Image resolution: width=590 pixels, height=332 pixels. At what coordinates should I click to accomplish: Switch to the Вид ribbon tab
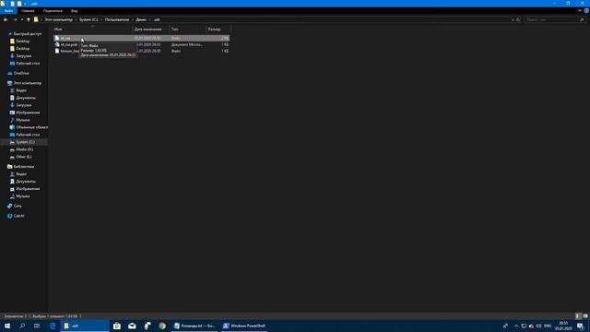(75, 10)
